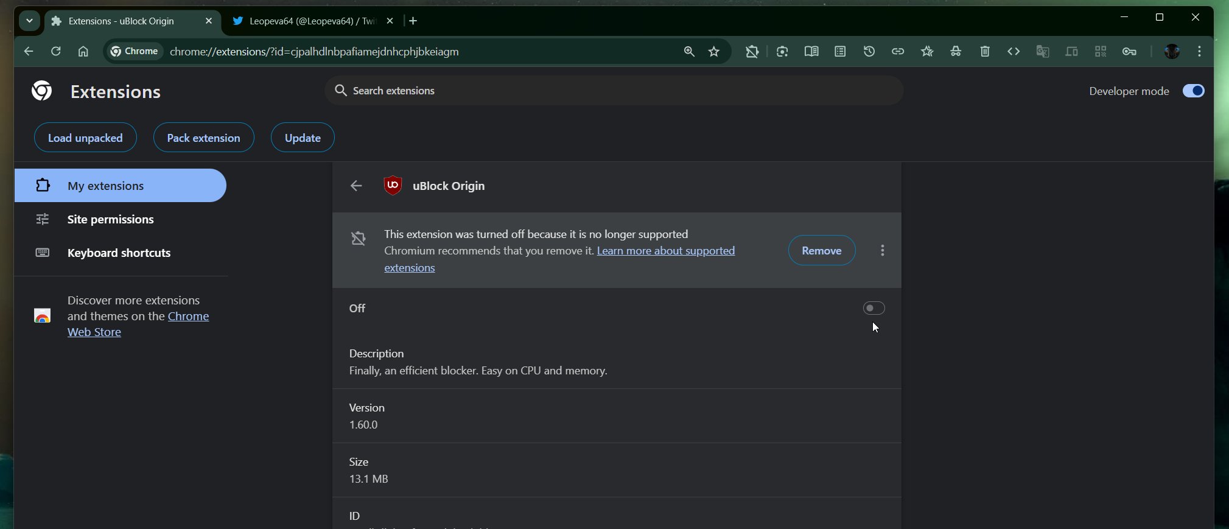Click the incognito icon in toolbar
The width and height of the screenshot is (1229, 529).
(x=956, y=52)
